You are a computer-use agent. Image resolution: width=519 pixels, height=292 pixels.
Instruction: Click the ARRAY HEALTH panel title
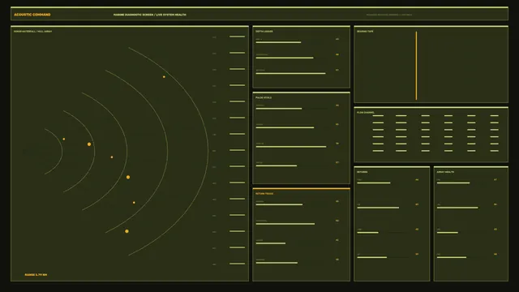[x=445, y=172]
